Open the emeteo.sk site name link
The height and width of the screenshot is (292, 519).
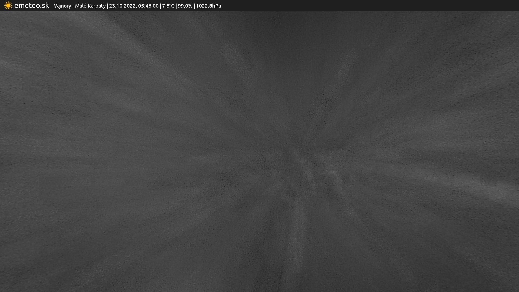pos(31,6)
